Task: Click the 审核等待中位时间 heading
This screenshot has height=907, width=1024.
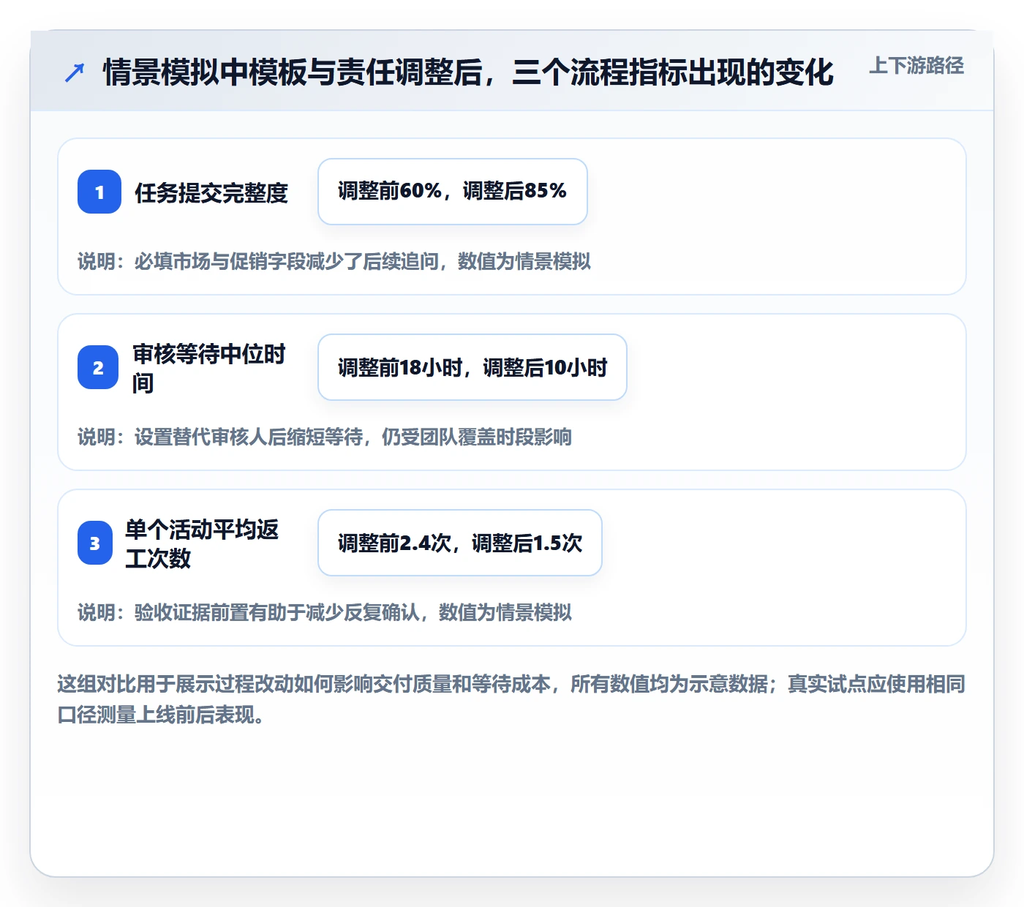Action: click(x=209, y=368)
